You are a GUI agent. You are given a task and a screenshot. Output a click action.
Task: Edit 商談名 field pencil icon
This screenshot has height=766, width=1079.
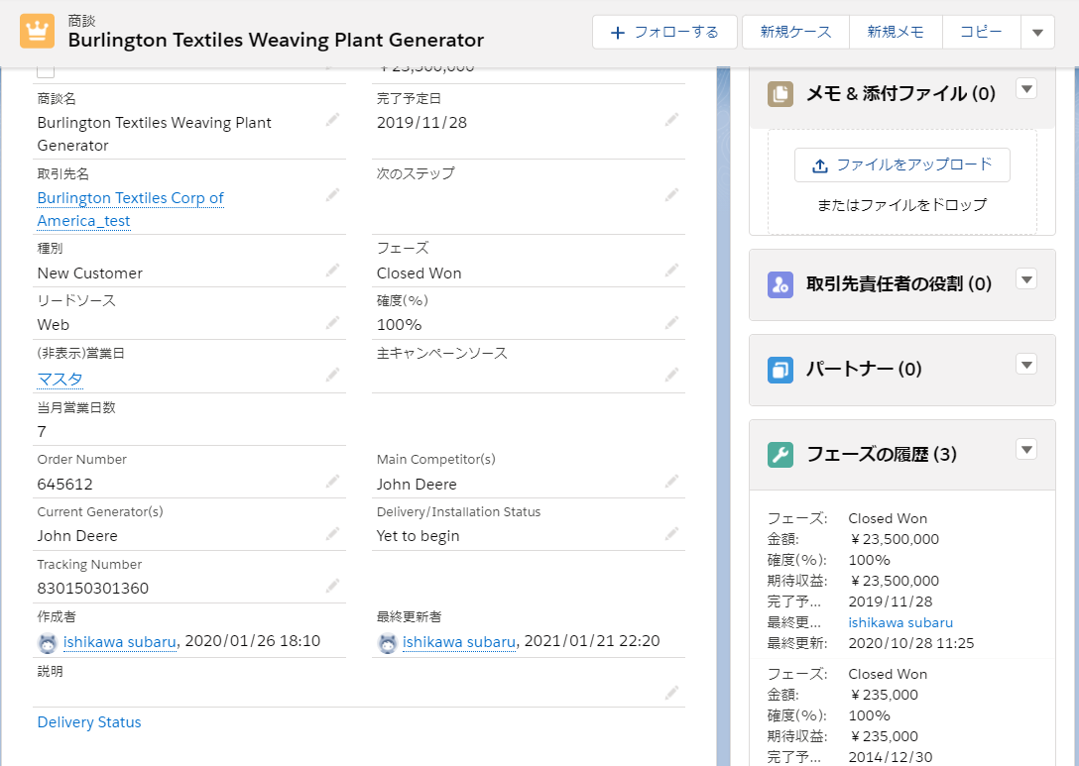point(332,120)
